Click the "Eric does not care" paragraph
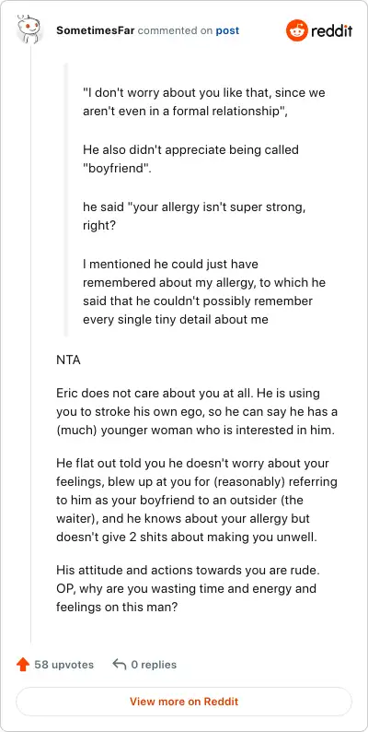 [x=197, y=411]
